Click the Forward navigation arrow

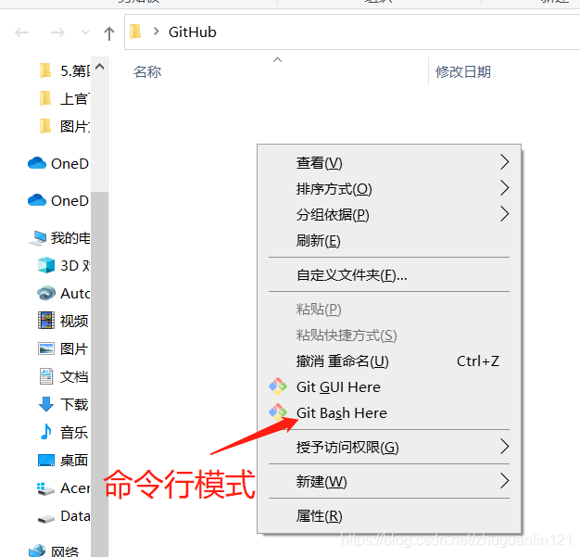tap(57, 32)
